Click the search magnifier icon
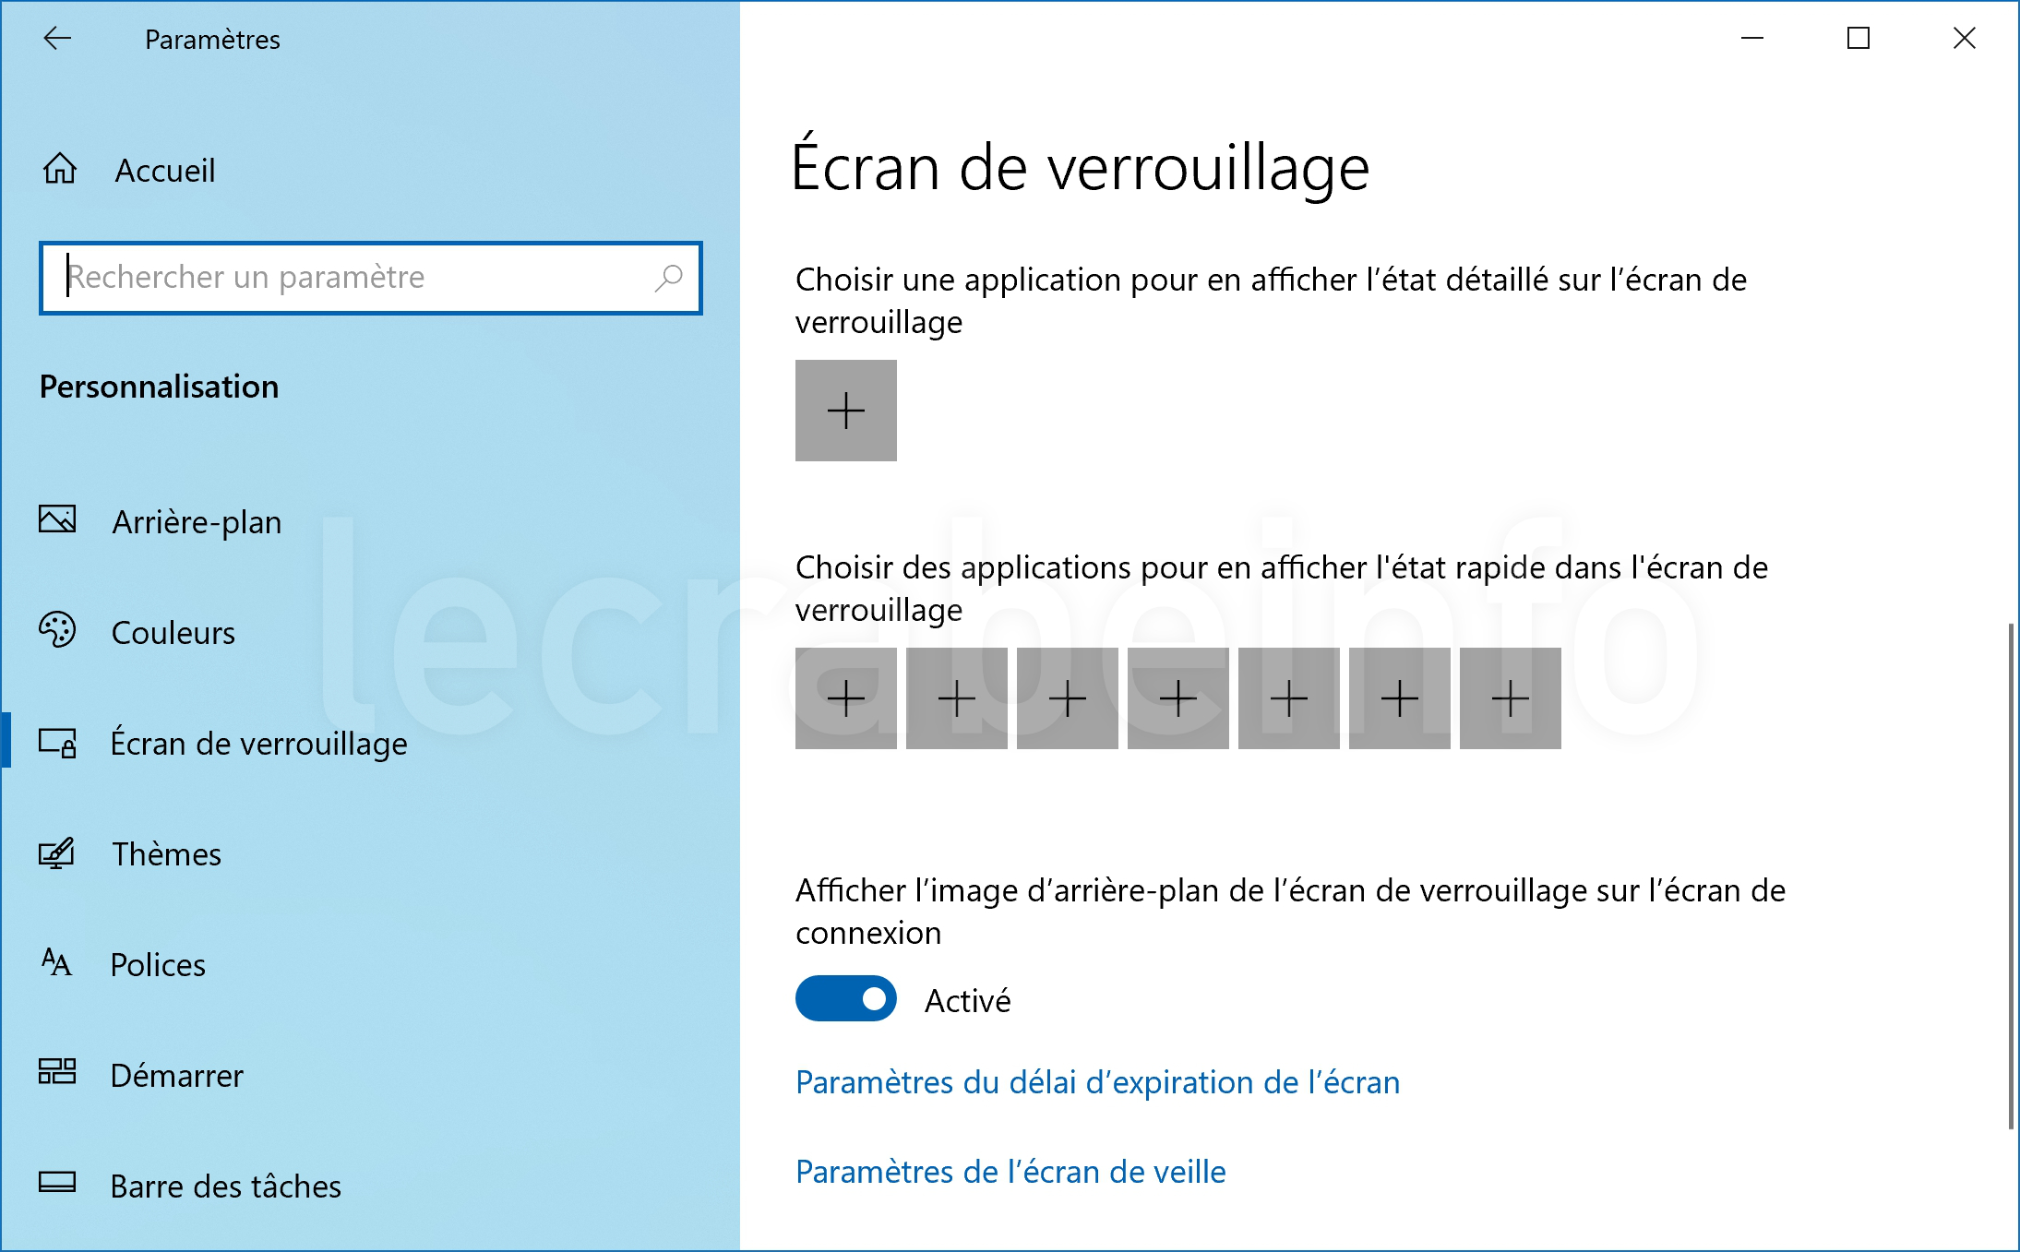This screenshot has height=1252, width=2020. pyautogui.click(x=669, y=278)
